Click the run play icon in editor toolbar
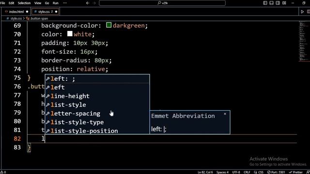 point(302,12)
